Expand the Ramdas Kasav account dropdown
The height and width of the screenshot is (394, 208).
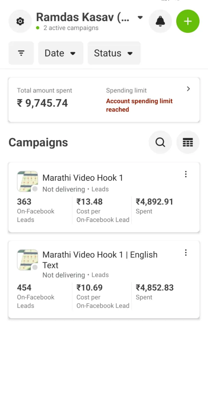(x=140, y=17)
